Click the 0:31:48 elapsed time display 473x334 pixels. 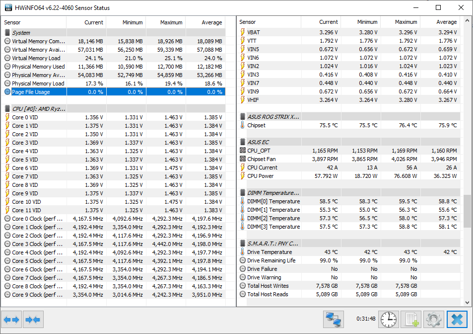click(x=366, y=319)
